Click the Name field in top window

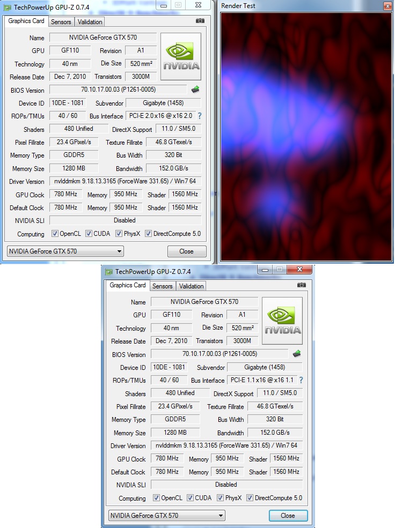click(x=103, y=38)
